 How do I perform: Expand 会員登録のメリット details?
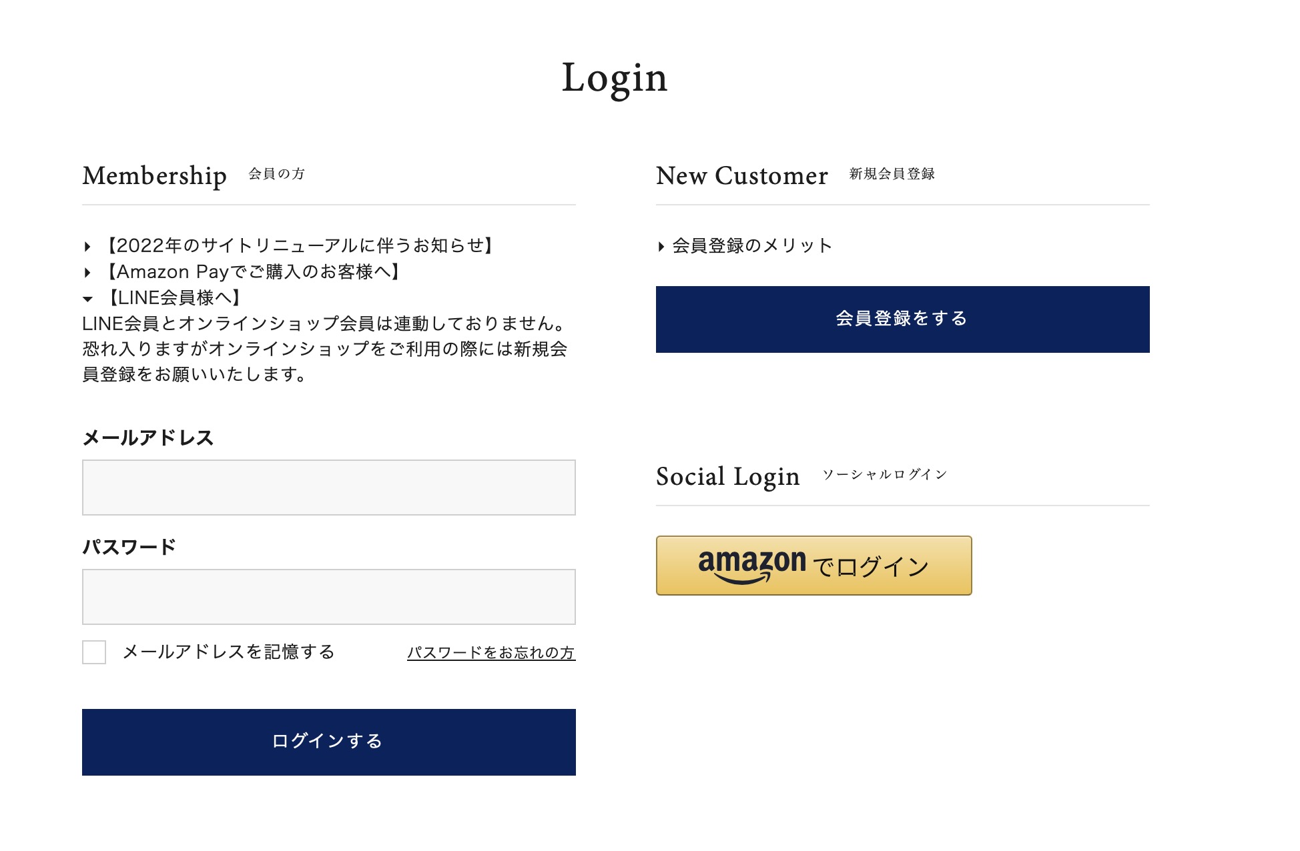(x=751, y=246)
